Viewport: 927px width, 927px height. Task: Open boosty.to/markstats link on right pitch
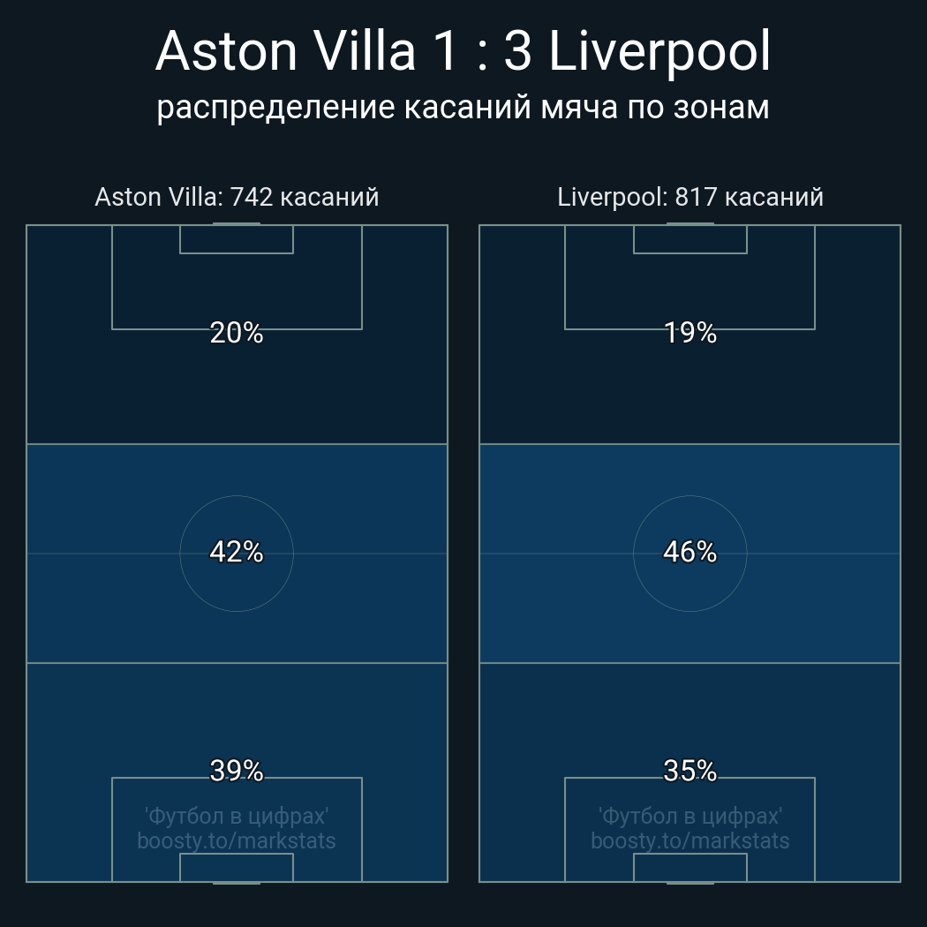690,840
